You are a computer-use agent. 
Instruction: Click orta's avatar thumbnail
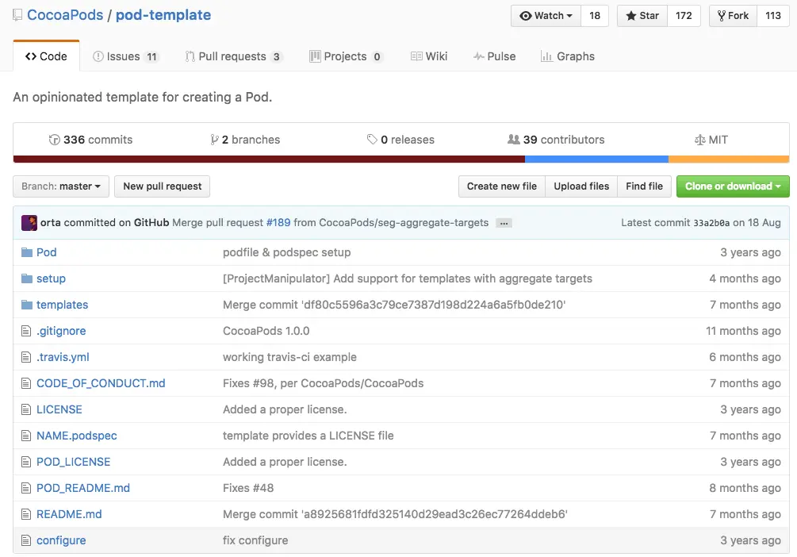(29, 223)
